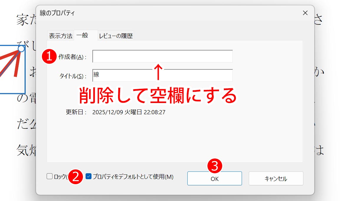This screenshot has height=201, width=355.
Task: Click the red 削除して空欄にする caption
Action: [x=158, y=95]
